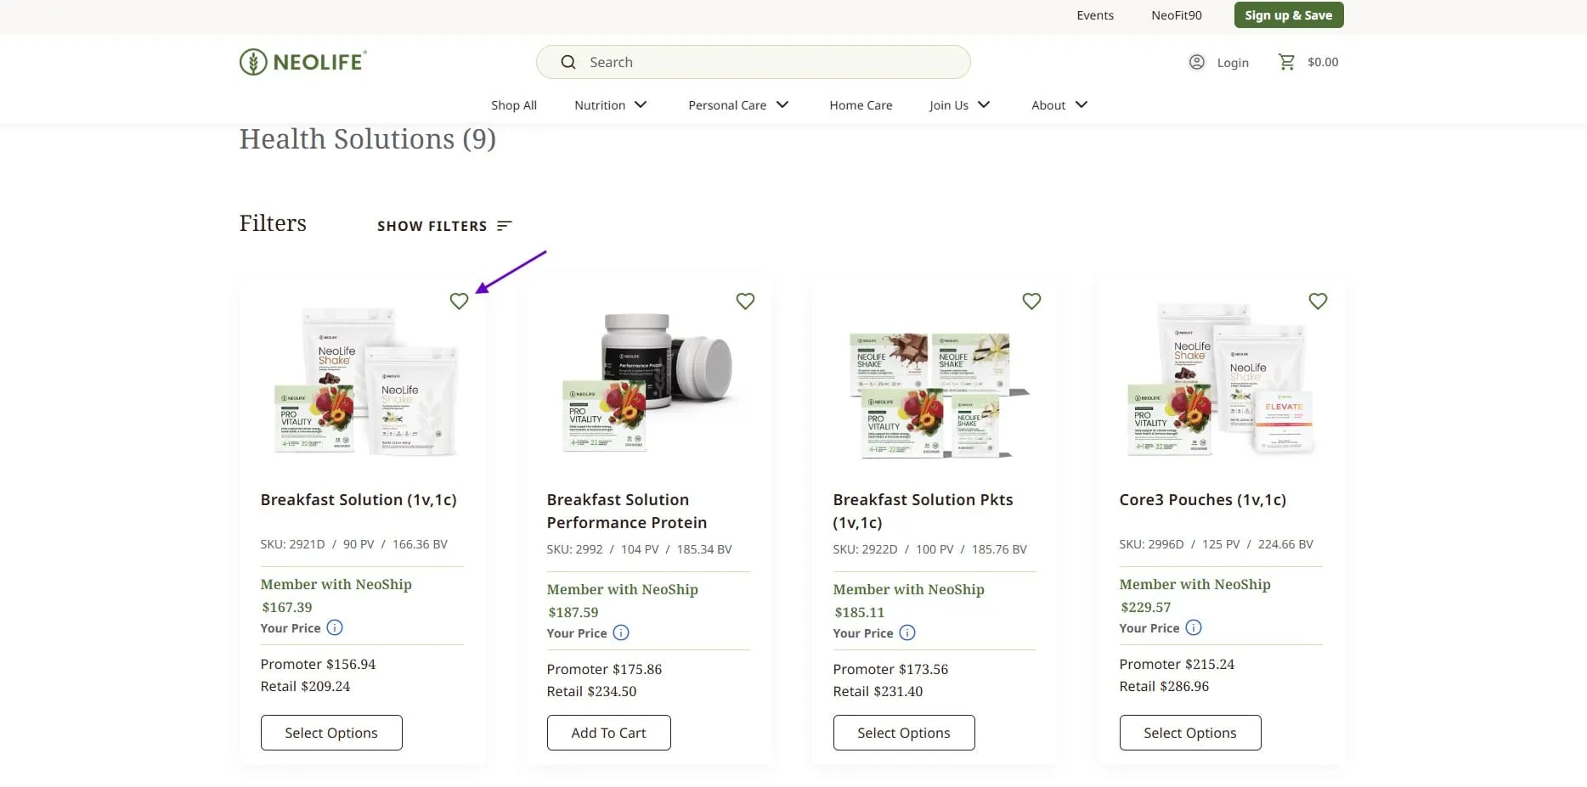Click the $167.39 member price
1587x787 pixels.
coord(287,607)
